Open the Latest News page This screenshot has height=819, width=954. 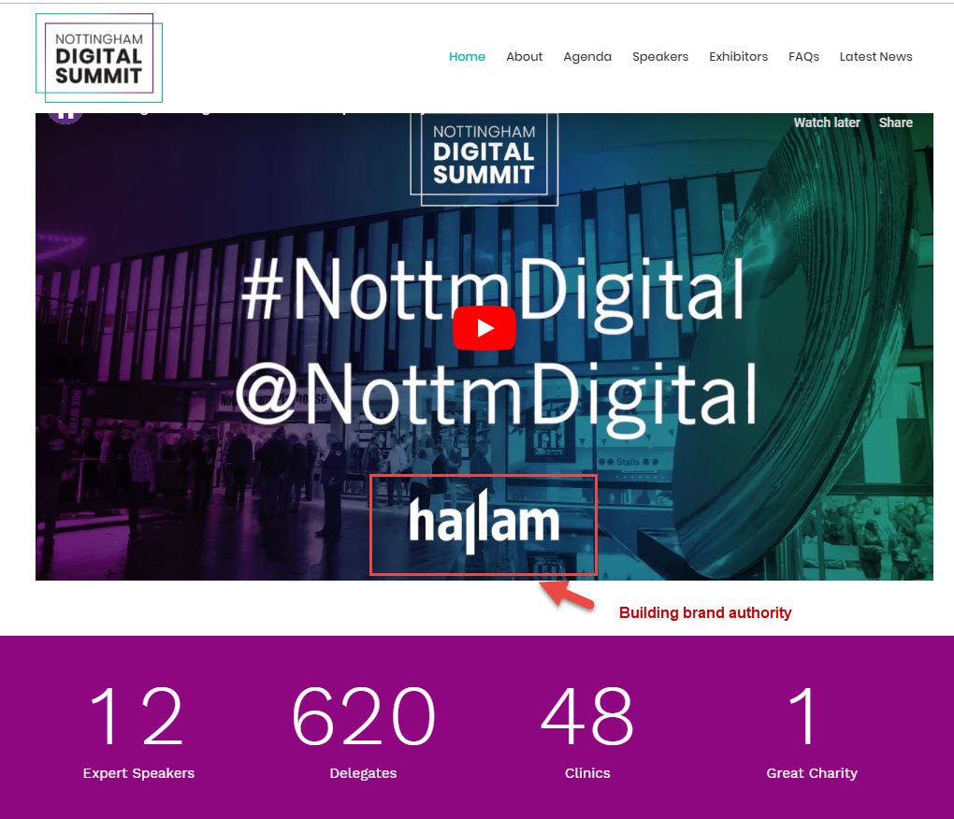point(875,56)
